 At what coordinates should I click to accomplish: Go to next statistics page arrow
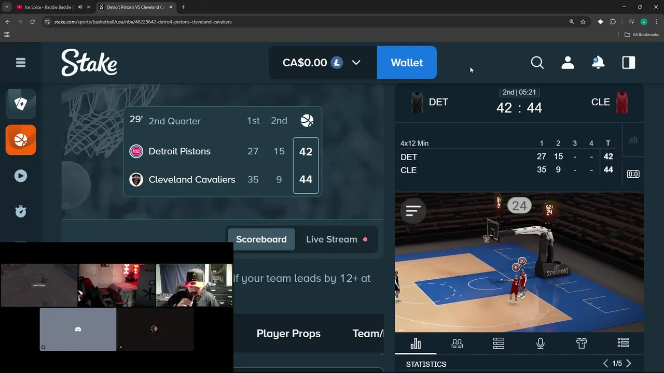tap(629, 364)
